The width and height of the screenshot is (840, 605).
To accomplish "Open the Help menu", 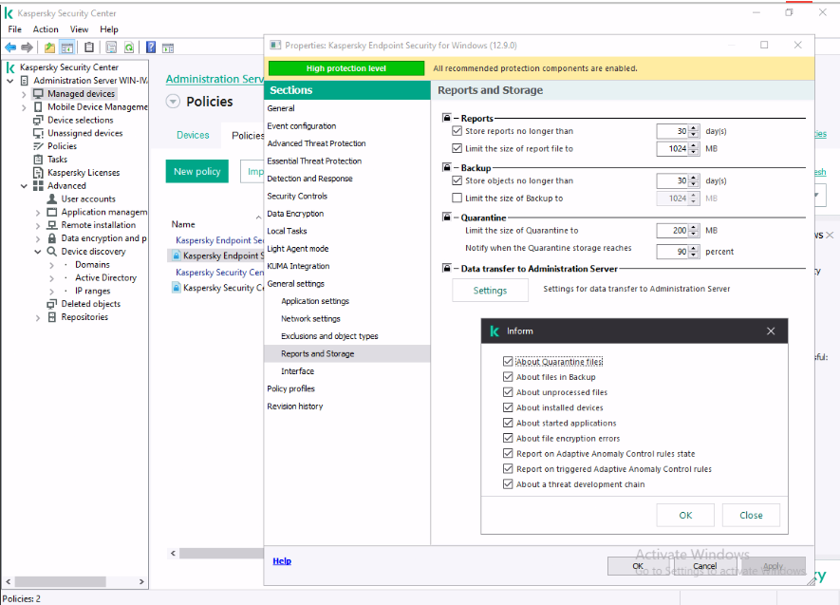I will (x=109, y=29).
